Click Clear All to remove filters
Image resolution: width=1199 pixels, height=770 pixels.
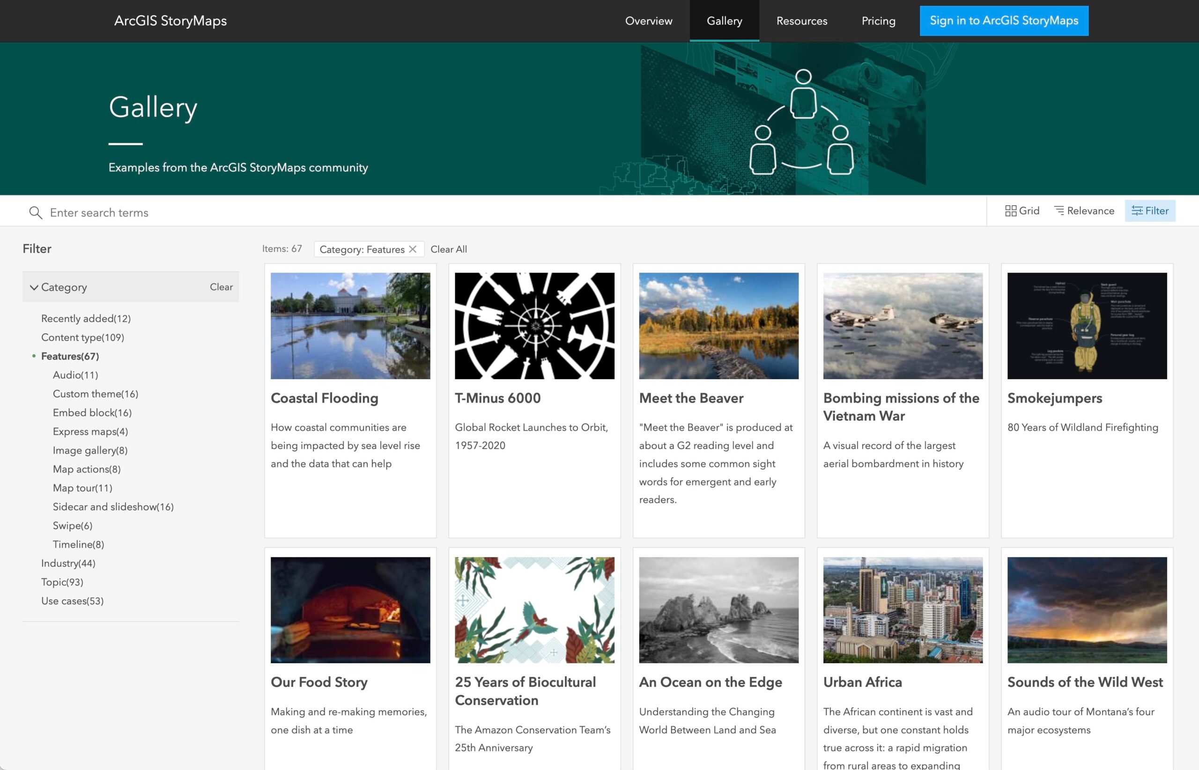pos(448,249)
